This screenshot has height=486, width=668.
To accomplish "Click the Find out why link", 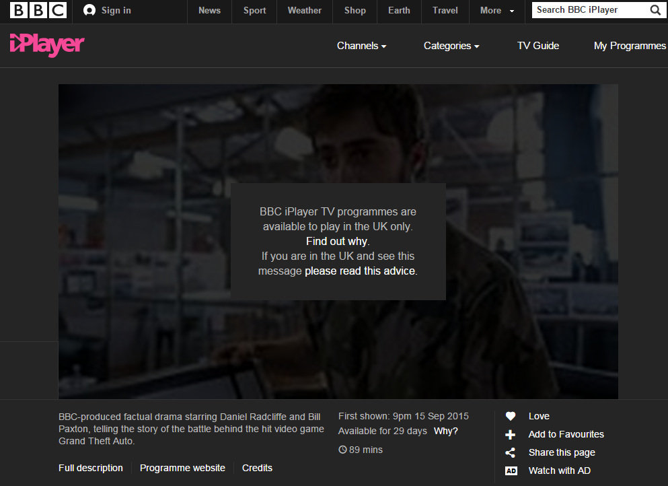I will point(337,241).
